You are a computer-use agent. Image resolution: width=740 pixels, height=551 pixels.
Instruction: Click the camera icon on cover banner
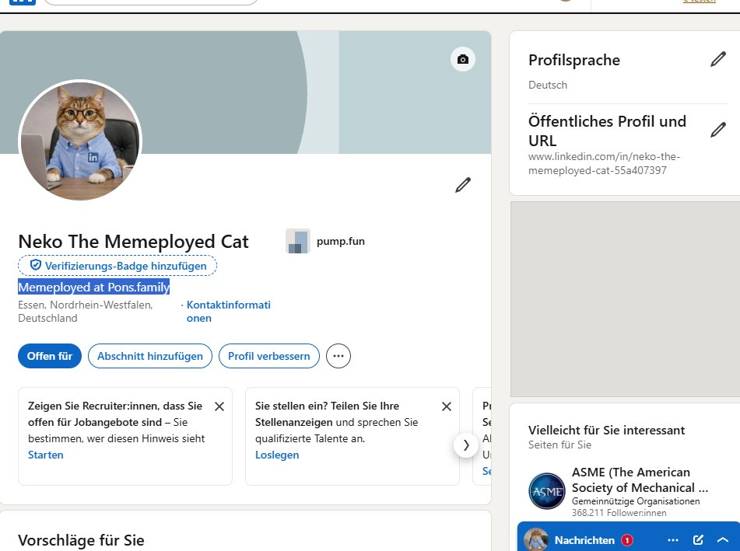462,59
